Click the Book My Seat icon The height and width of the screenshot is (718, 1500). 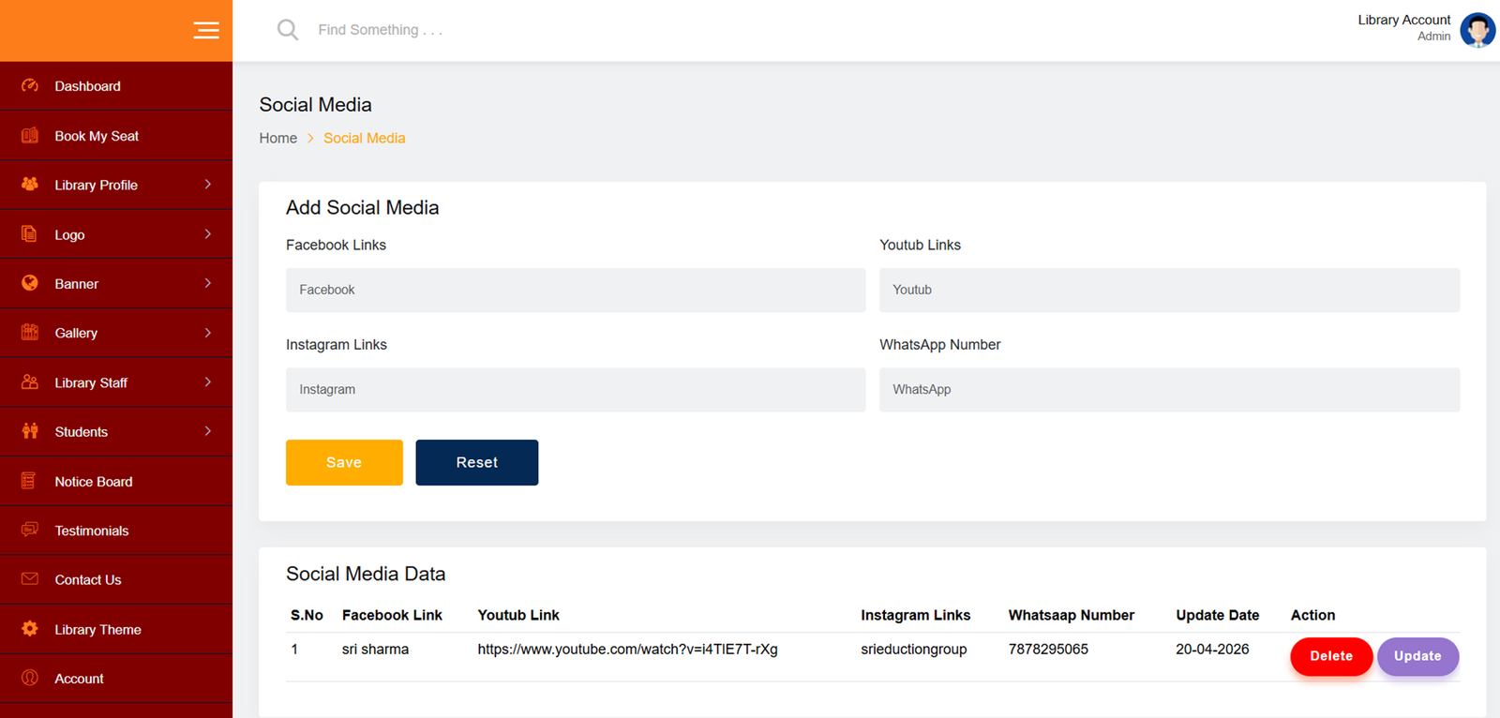(x=30, y=135)
